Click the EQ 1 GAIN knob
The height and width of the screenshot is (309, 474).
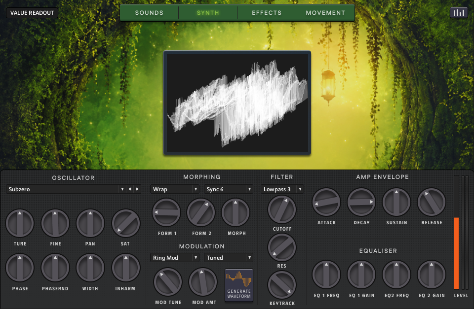point(361,275)
